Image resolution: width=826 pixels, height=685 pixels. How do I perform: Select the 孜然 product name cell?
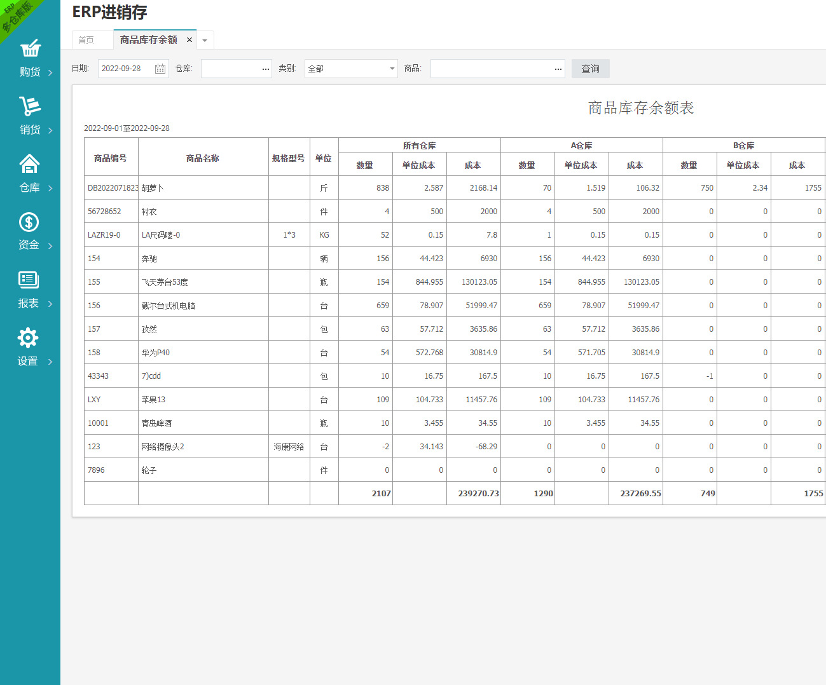[203, 329]
